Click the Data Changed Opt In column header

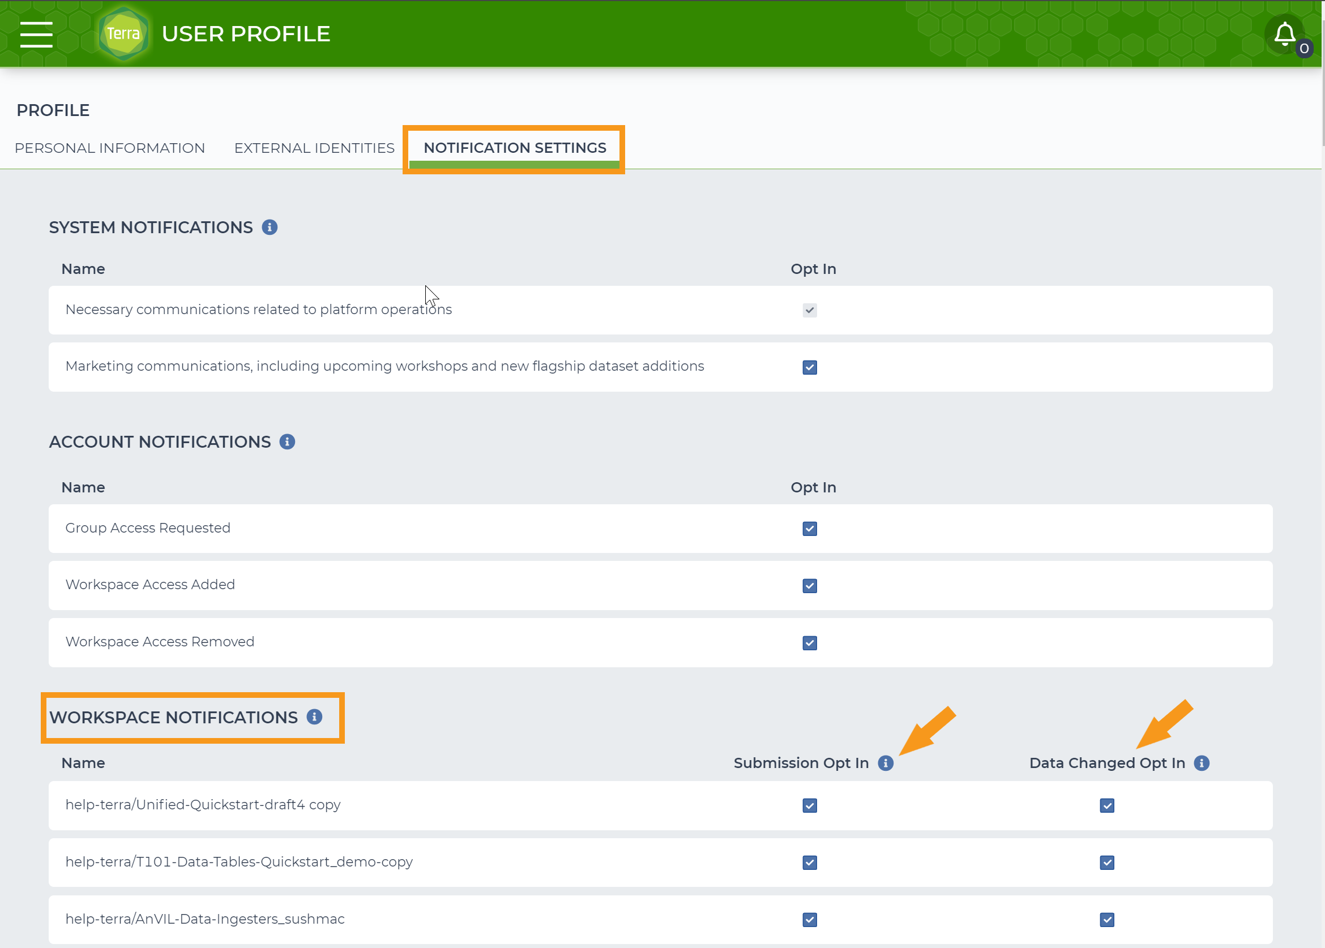[x=1107, y=763]
